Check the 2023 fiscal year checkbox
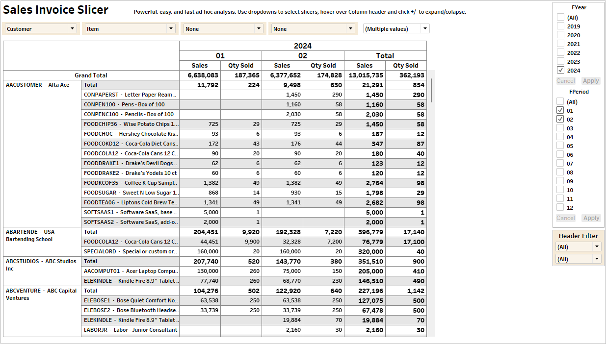606x344 pixels. tap(560, 61)
